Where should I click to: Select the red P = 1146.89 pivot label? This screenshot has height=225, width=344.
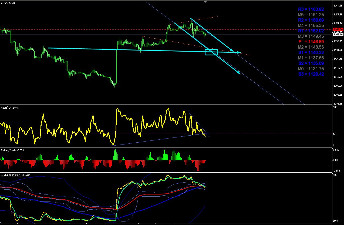coord(311,42)
